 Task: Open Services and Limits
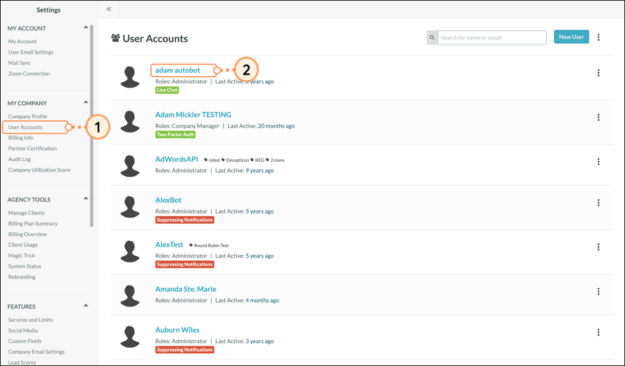pos(30,320)
